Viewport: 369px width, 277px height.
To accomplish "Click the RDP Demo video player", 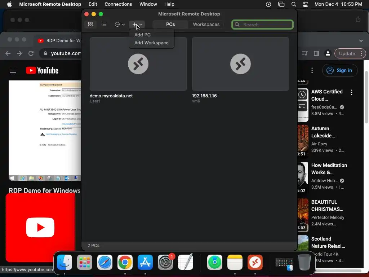I will tap(45, 131).
